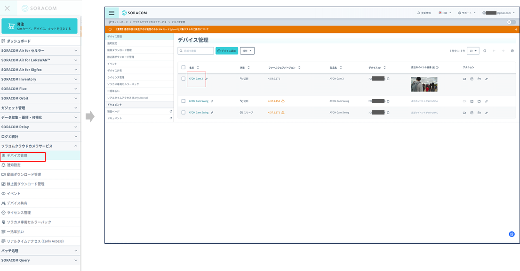Image resolution: width=520 pixels, height=271 pixels.
Task: Click ソラコムクラウドカメラサービス breadcrumb link
Action: pyautogui.click(x=150, y=22)
